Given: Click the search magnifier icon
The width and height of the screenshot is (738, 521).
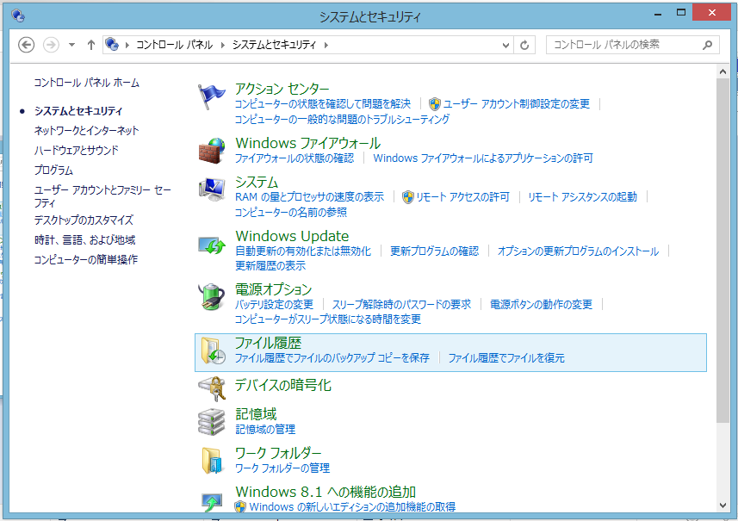Looking at the screenshot, I should pos(707,45).
